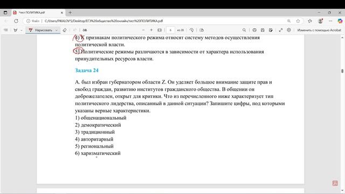Reload the PDF page

pos(16,21)
